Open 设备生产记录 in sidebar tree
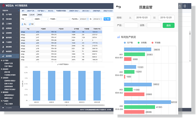 pyautogui.click(x=8, y=63)
